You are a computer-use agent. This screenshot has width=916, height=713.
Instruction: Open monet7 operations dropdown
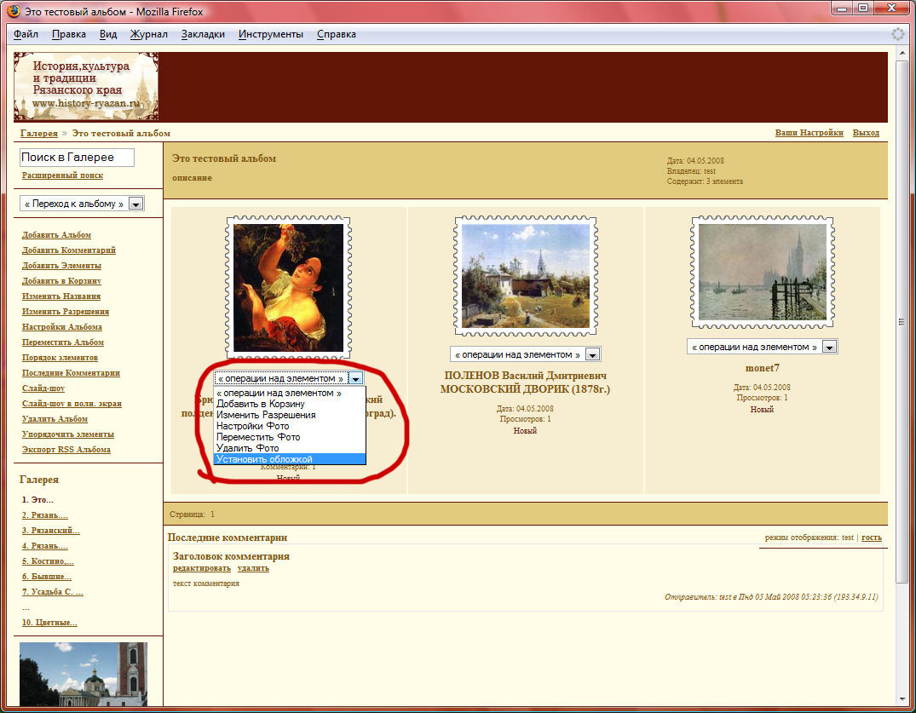pyautogui.click(x=763, y=347)
